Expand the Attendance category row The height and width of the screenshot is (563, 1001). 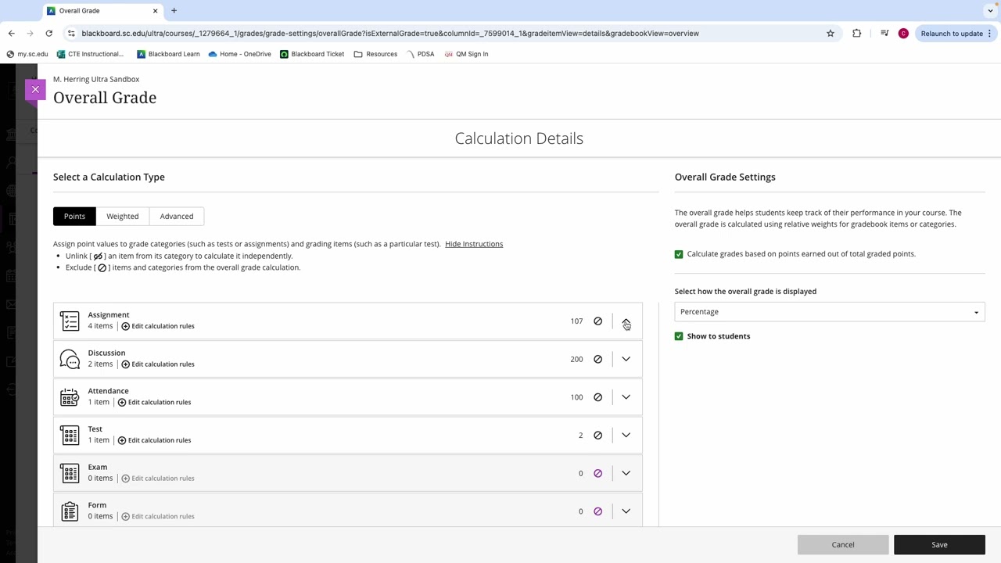point(626,397)
